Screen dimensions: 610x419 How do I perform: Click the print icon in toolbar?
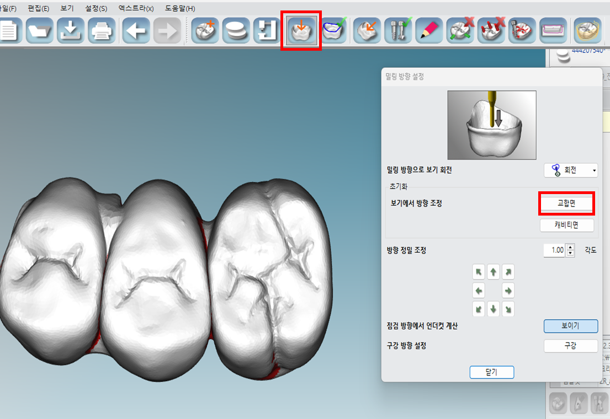pyautogui.click(x=102, y=30)
